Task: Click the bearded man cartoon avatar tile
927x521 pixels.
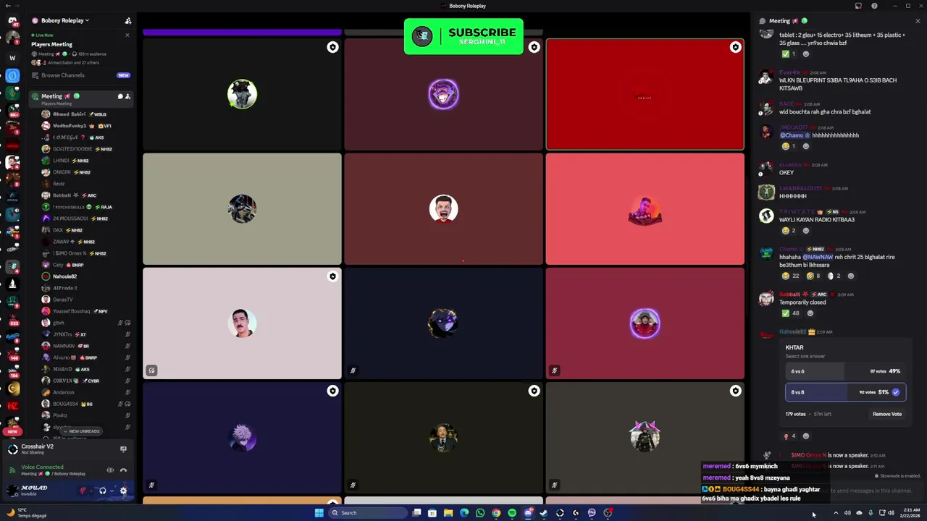Action: coord(443,209)
